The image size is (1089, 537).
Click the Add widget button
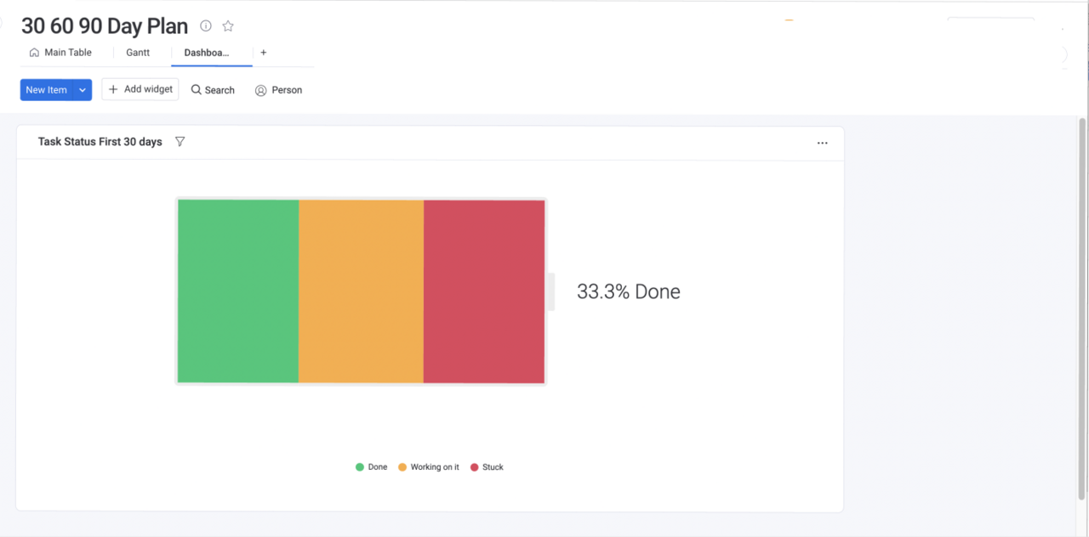[140, 89]
